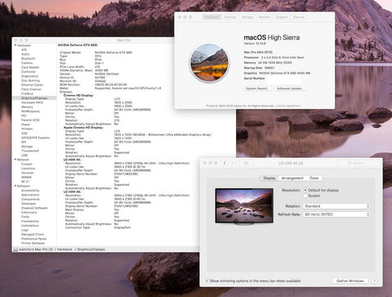Select USB in the sidebar
Image resolution: width=392 pixels, height=297 pixels.
[x=24, y=155]
